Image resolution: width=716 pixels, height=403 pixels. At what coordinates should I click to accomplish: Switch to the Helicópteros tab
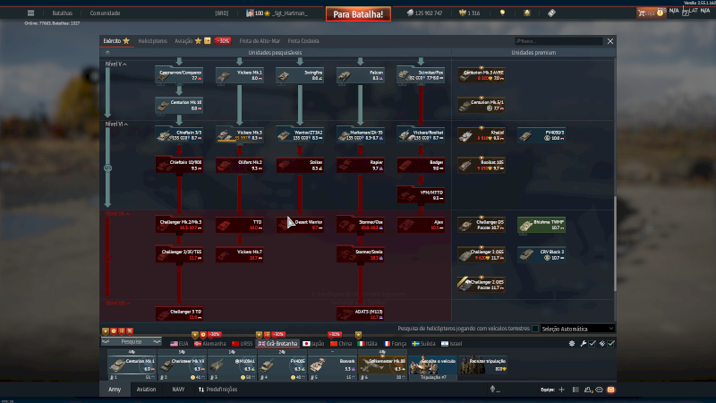152,40
